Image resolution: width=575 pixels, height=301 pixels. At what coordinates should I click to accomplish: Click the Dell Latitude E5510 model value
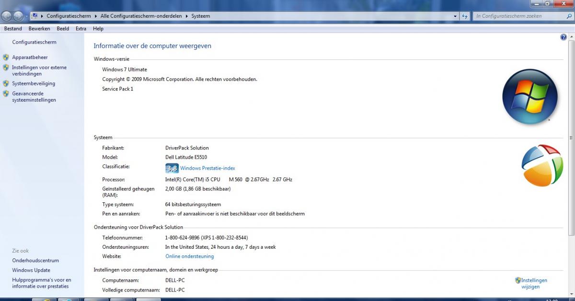(x=186, y=157)
